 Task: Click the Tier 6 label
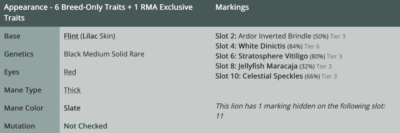pyautogui.click(x=312, y=46)
